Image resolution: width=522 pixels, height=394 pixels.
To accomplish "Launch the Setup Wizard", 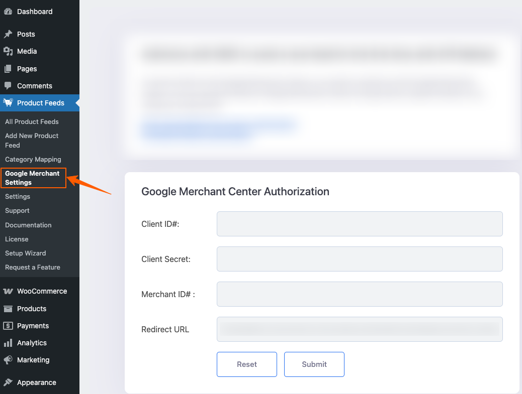I will coord(26,253).
